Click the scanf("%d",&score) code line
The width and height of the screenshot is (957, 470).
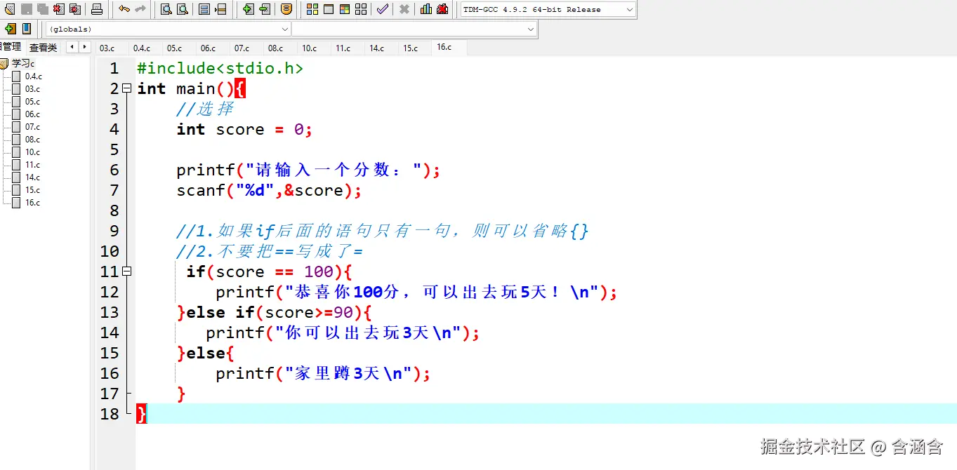tap(270, 190)
